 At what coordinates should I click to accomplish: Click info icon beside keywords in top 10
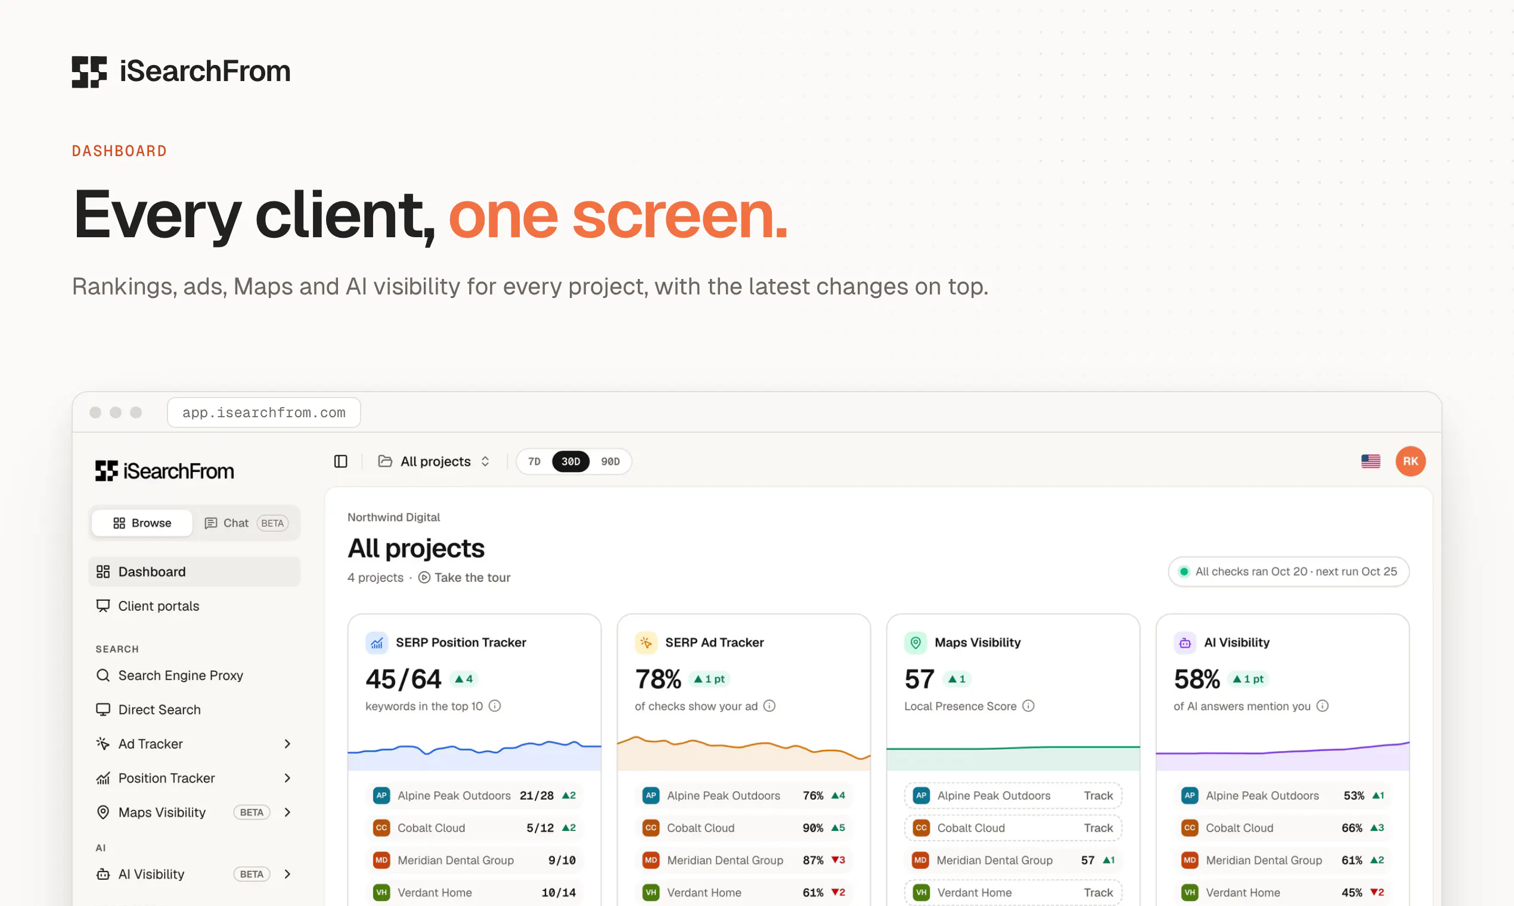pyautogui.click(x=495, y=706)
